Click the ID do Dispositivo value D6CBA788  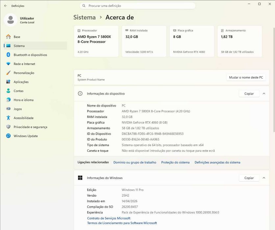[153, 134]
